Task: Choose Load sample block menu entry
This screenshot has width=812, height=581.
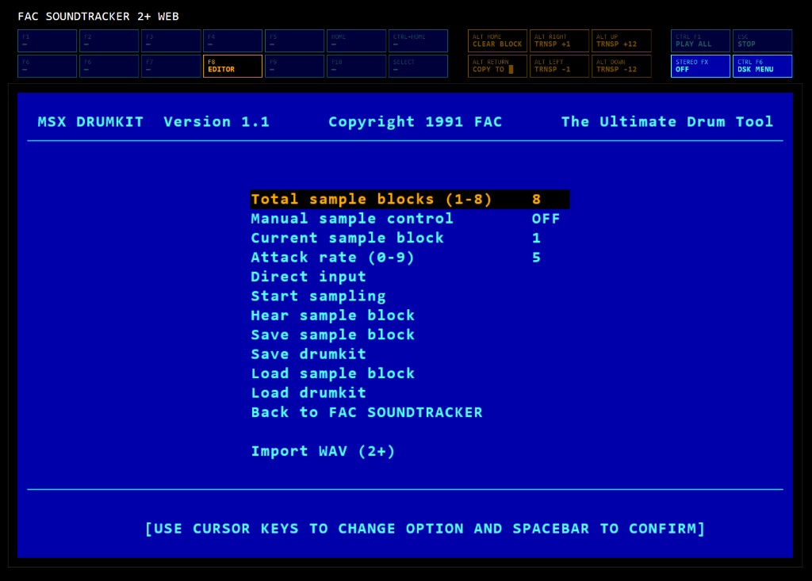Action: (333, 374)
